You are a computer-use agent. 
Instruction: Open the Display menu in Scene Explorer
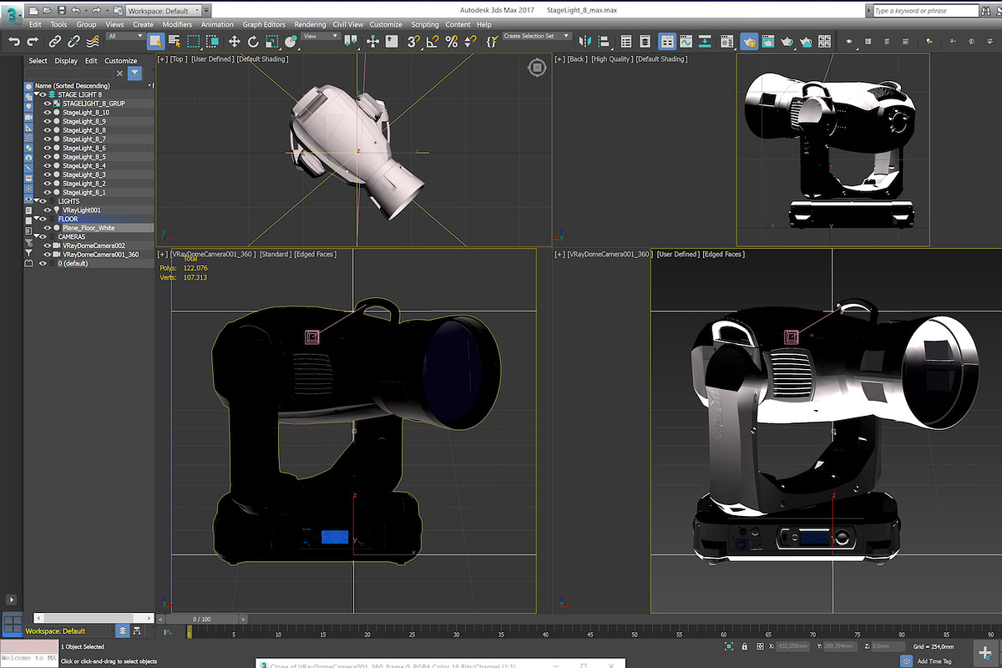click(66, 61)
